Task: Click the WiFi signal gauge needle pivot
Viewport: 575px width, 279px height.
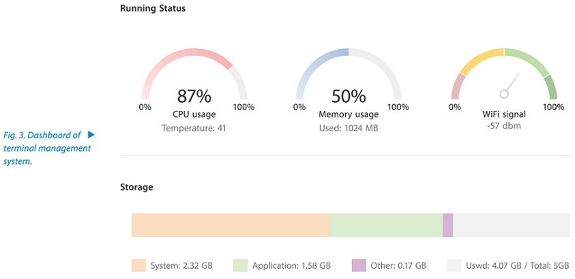Action: [504, 95]
